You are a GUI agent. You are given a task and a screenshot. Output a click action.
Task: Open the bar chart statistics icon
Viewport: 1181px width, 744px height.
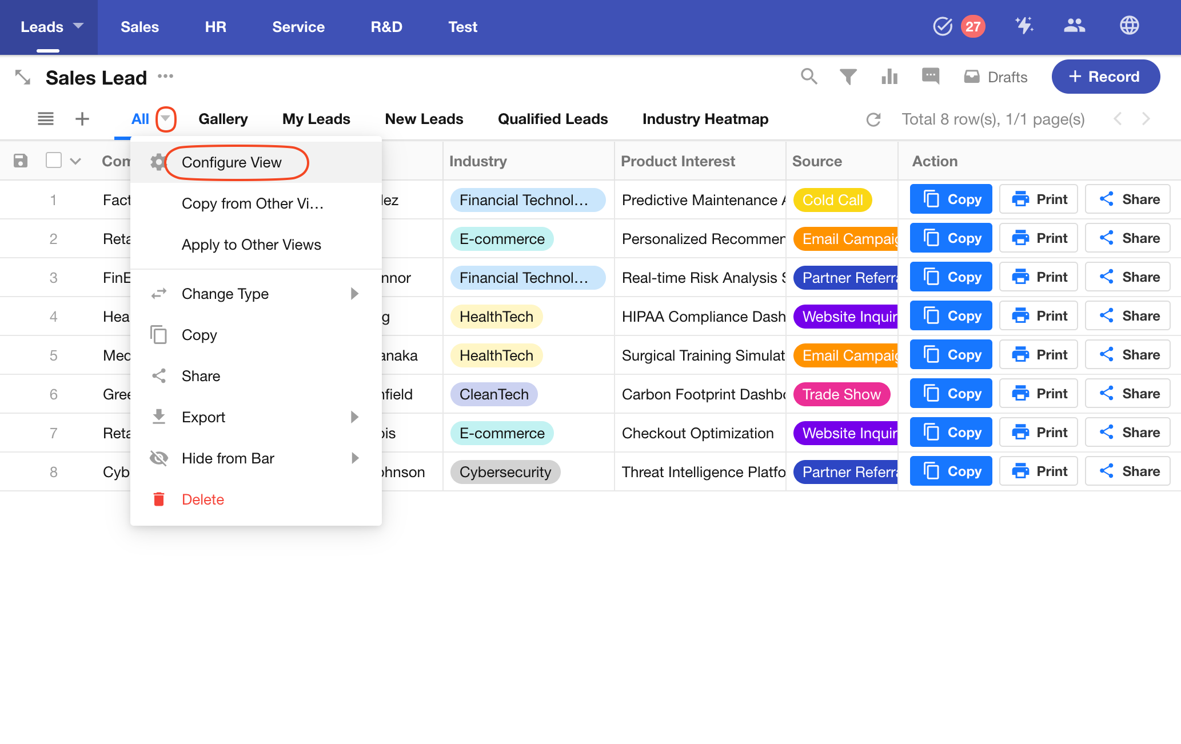pyautogui.click(x=889, y=77)
